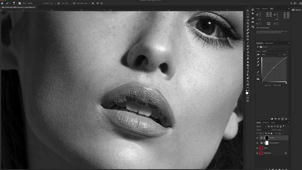Hide the Curves 1 layer
Image resolution: width=302 pixels, height=170 pixels.
(x=257, y=138)
